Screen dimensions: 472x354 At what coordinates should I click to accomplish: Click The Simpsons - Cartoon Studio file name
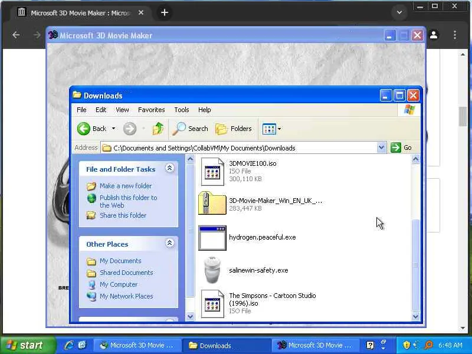[273, 299]
